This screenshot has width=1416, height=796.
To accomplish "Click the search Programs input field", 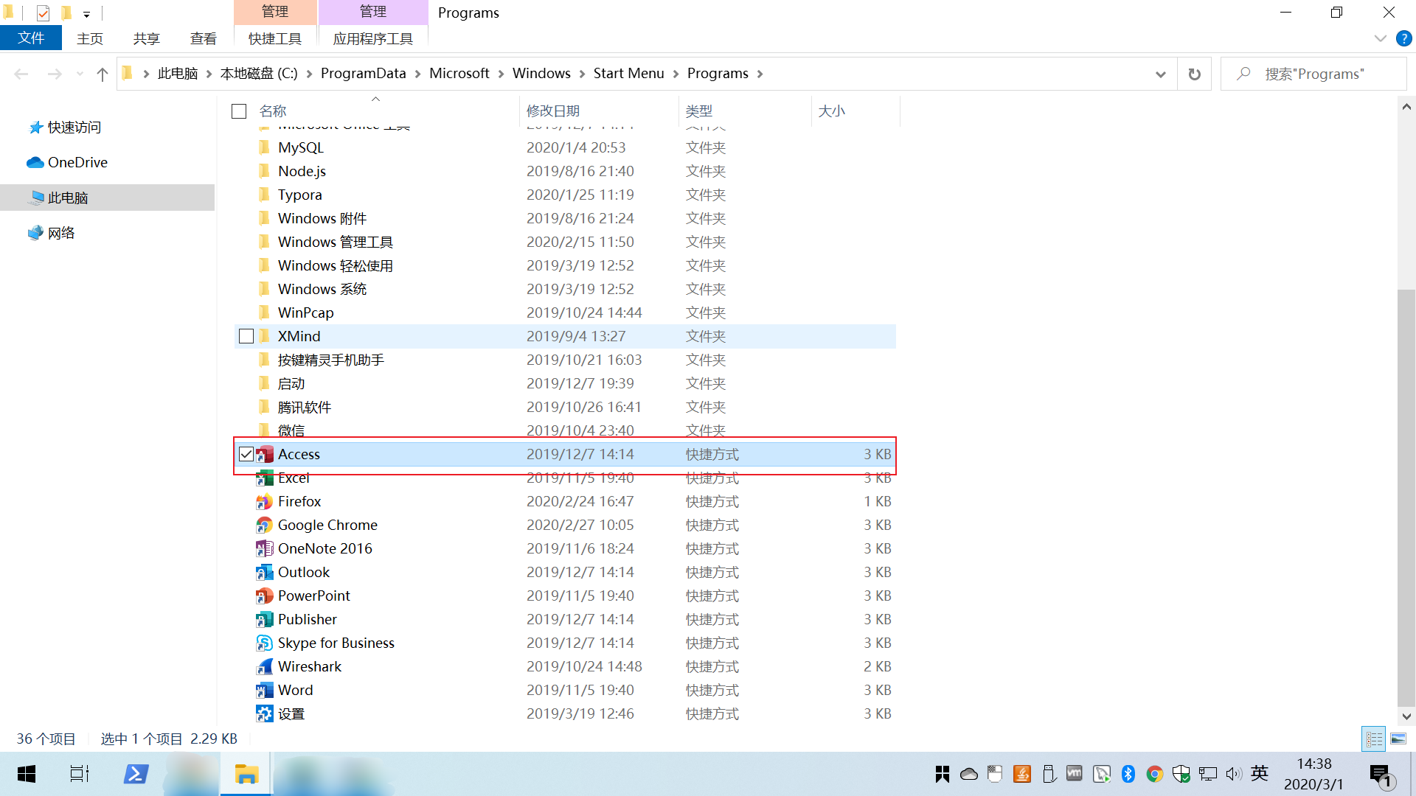I will 1313,74.
